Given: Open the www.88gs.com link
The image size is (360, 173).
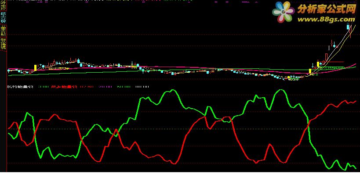Looking at the screenshot, I should point(326,19).
